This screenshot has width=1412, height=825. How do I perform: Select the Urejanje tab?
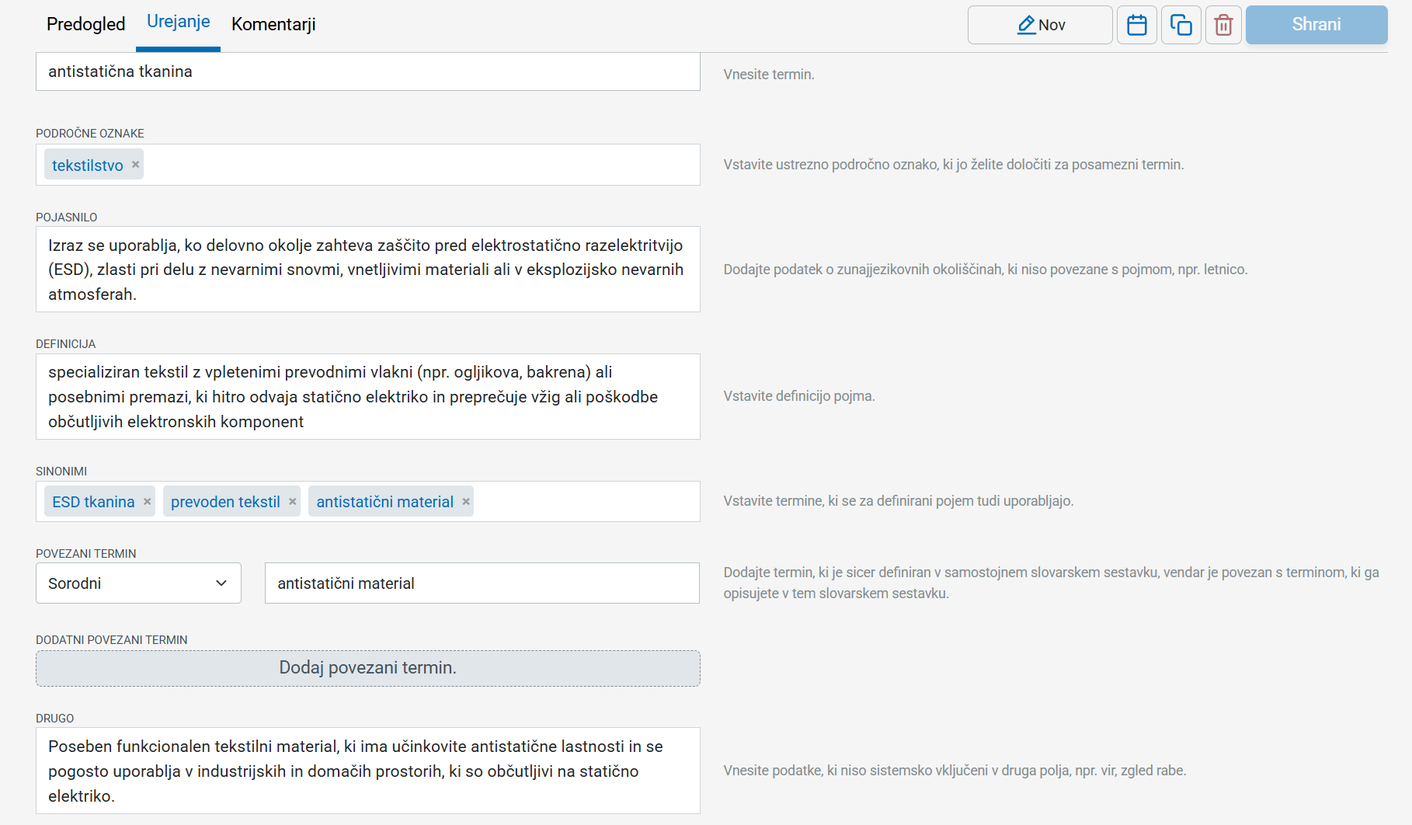pos(178,22)
